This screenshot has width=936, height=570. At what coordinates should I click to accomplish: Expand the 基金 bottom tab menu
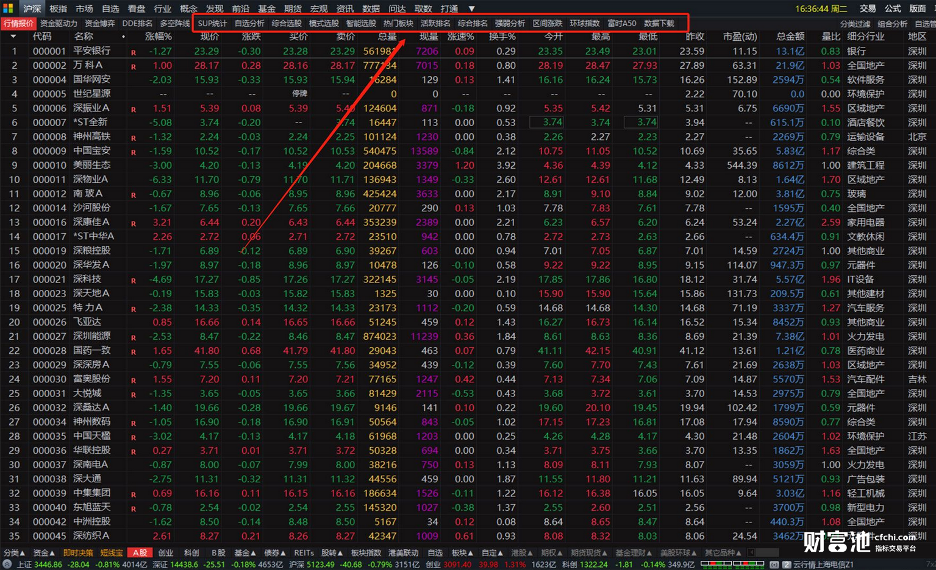[245, 552]
